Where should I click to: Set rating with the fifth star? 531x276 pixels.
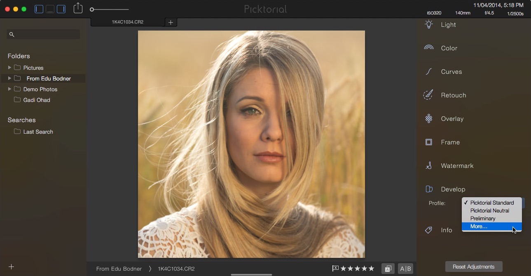pos(371,269)
